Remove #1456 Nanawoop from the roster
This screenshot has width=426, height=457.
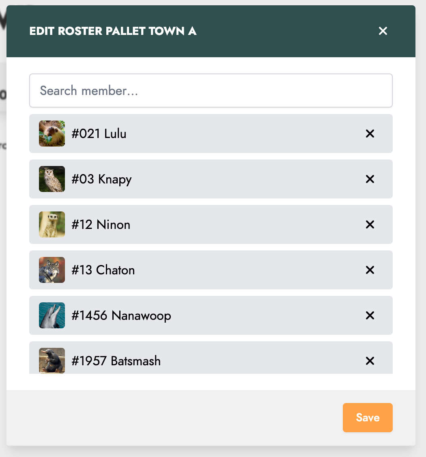pos(370,315)
